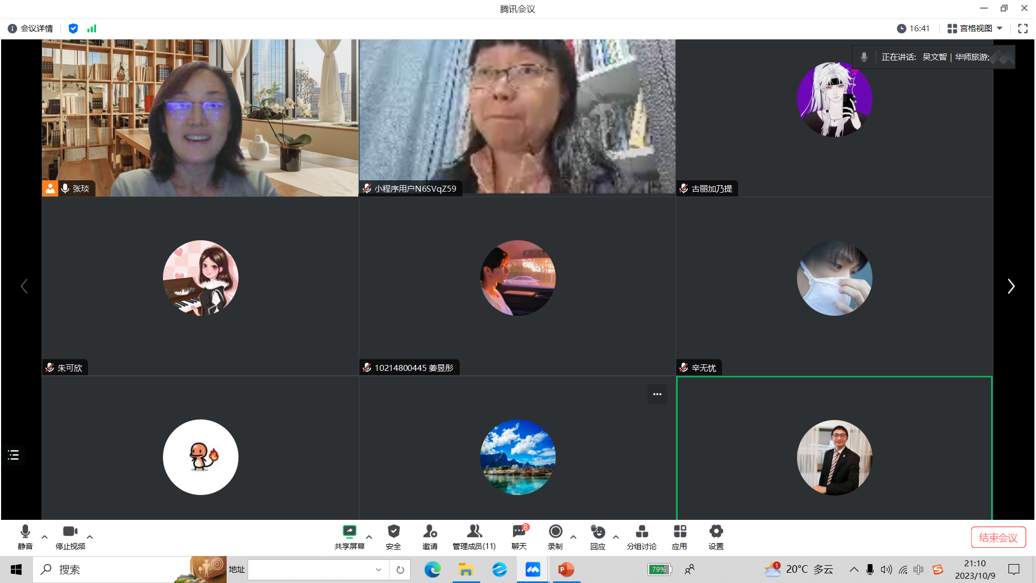
Task: Toggle full screen mode icon
Action: 1023,29
